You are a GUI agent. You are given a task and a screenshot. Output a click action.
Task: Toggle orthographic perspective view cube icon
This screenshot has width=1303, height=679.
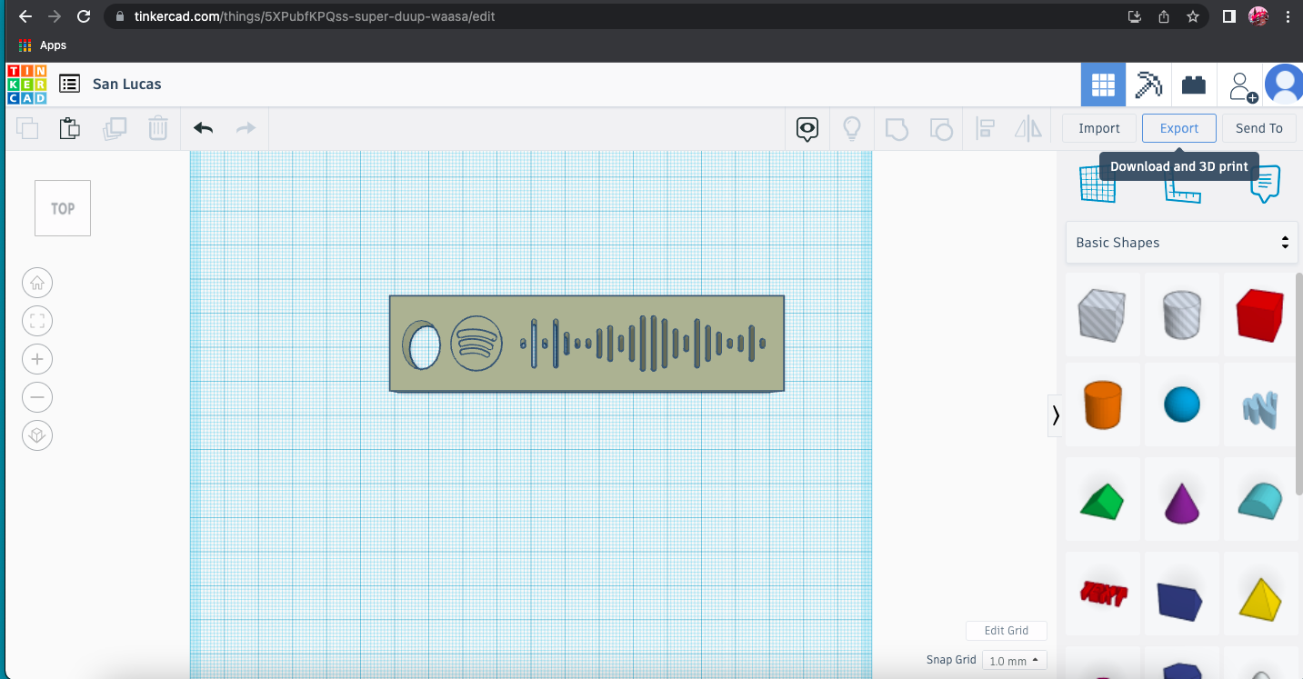[x=37, y=435]
